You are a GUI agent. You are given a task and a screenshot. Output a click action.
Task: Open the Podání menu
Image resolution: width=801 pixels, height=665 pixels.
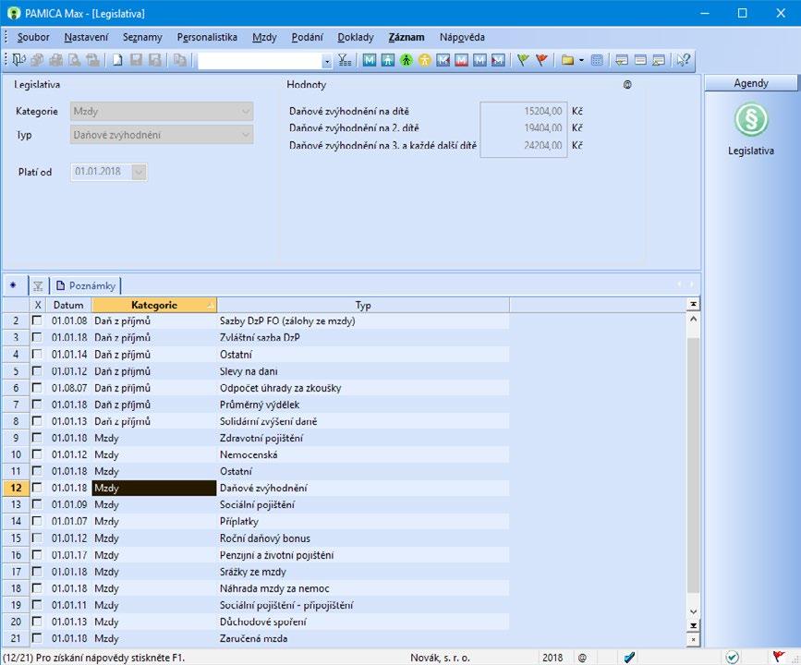[307, 37]
